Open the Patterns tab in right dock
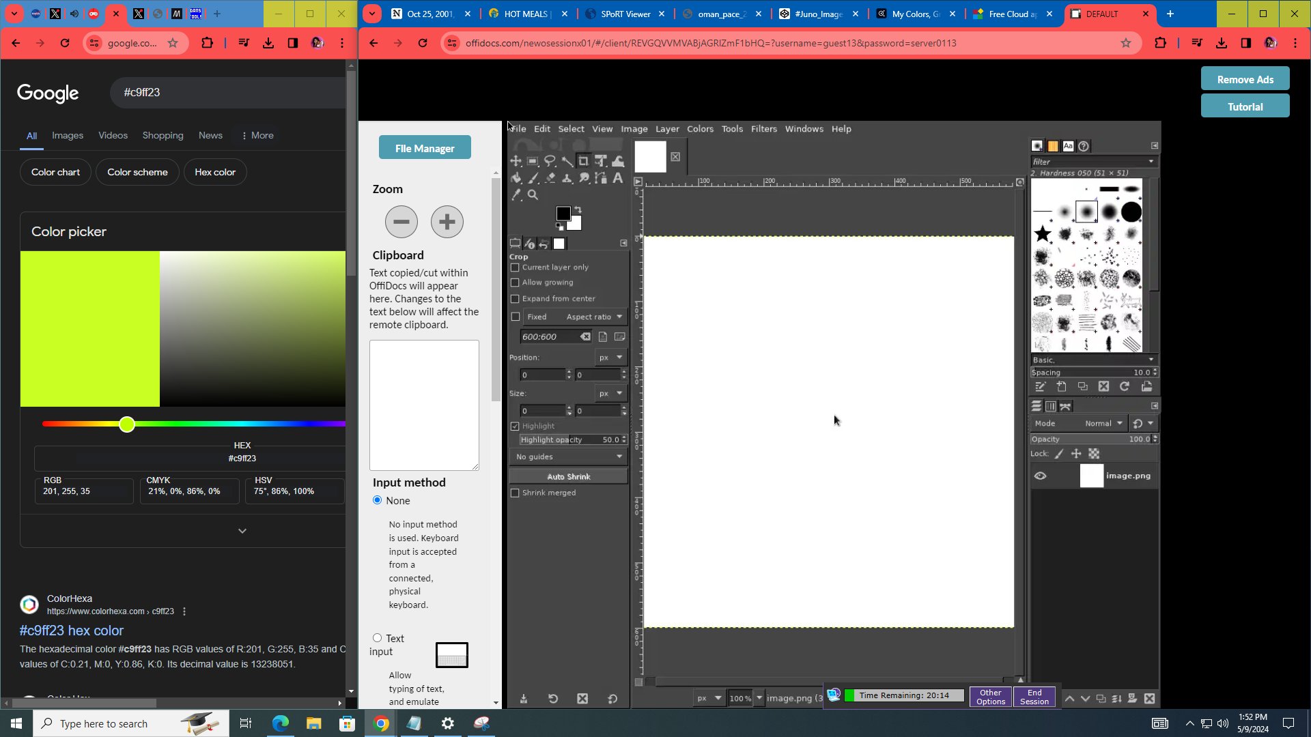1311x737 pixels. coord(1053,146)
